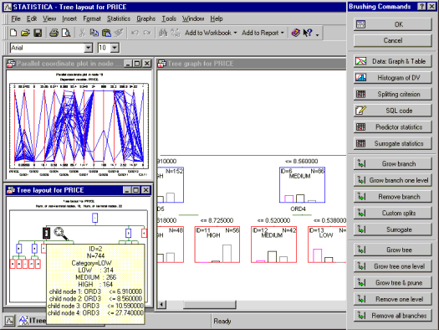Click horizontal scrollbar thumb in Tree graph
The image size is (439, 330).
pyautogui.click(x=209, y=305)
